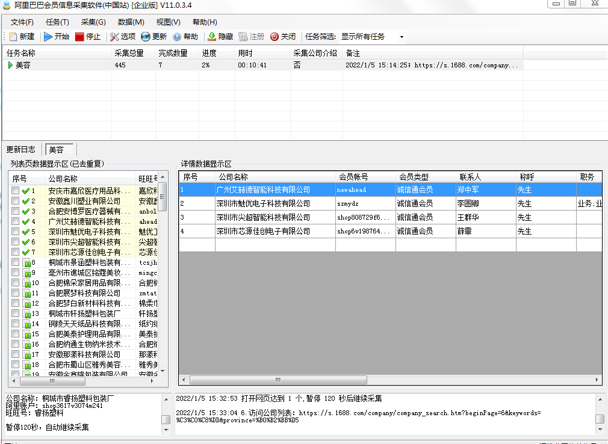This screenshot has width=608, height=444.
Task: Start the task with the 开始 icon
Action: tap(48, 37)
